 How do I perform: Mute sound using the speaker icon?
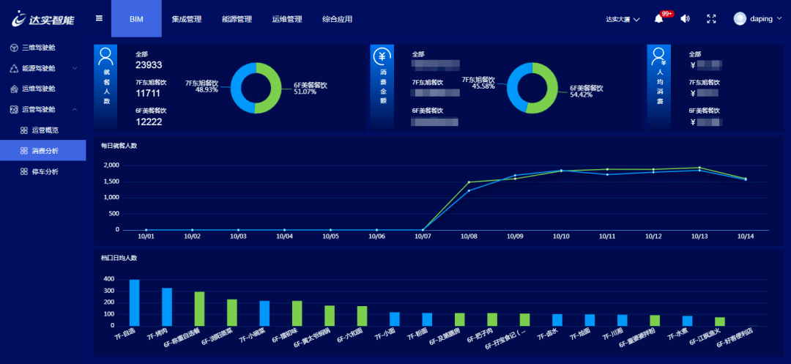(685, 19)
